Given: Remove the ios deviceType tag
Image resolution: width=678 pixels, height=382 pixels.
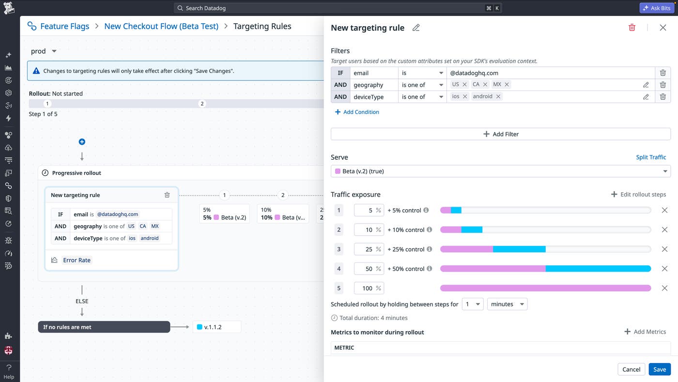Looking at the screenshot, I should coord(465,96).
